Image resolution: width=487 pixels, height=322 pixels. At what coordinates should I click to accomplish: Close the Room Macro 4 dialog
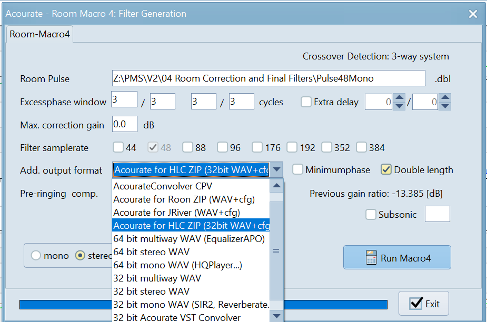(473, 14)
